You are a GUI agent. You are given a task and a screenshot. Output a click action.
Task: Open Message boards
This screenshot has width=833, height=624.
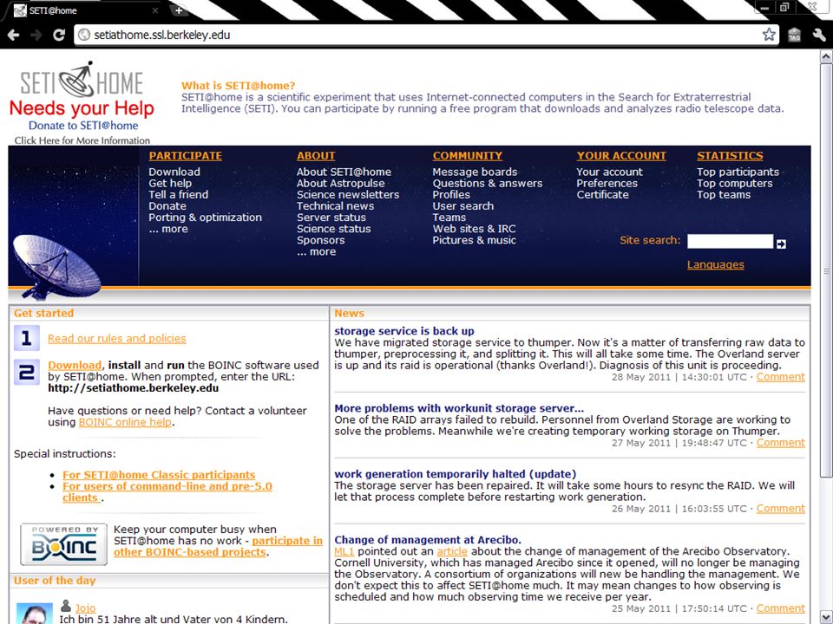coord(475,172)
